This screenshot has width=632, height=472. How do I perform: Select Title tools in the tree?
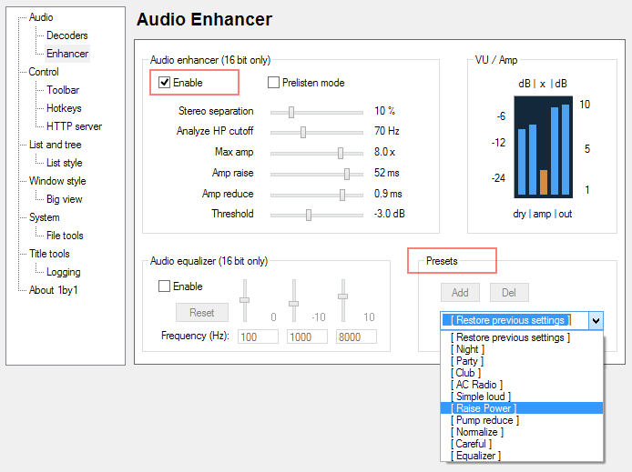49,254
